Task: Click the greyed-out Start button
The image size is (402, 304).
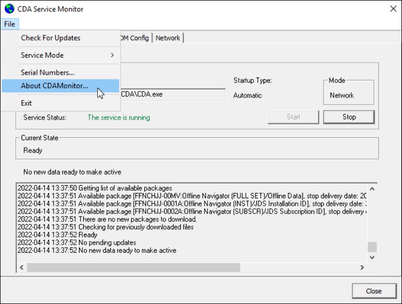Action: coord(293,117)
